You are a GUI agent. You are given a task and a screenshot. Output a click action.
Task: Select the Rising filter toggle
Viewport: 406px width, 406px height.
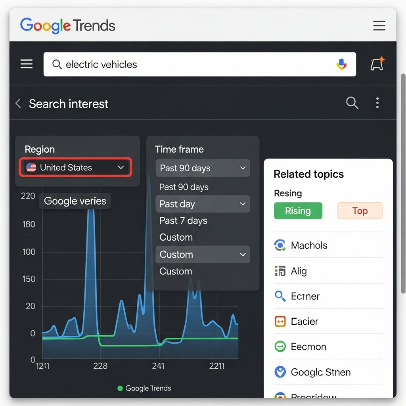(x=298, y=211)
